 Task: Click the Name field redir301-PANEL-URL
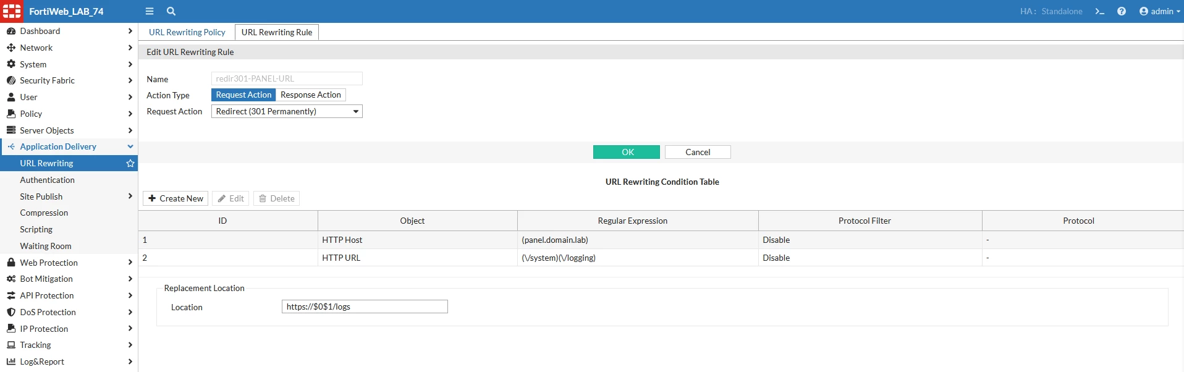[x=287, y=78]
